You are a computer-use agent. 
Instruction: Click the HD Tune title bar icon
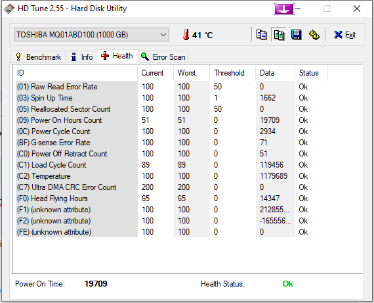click(x=9, y=9)
